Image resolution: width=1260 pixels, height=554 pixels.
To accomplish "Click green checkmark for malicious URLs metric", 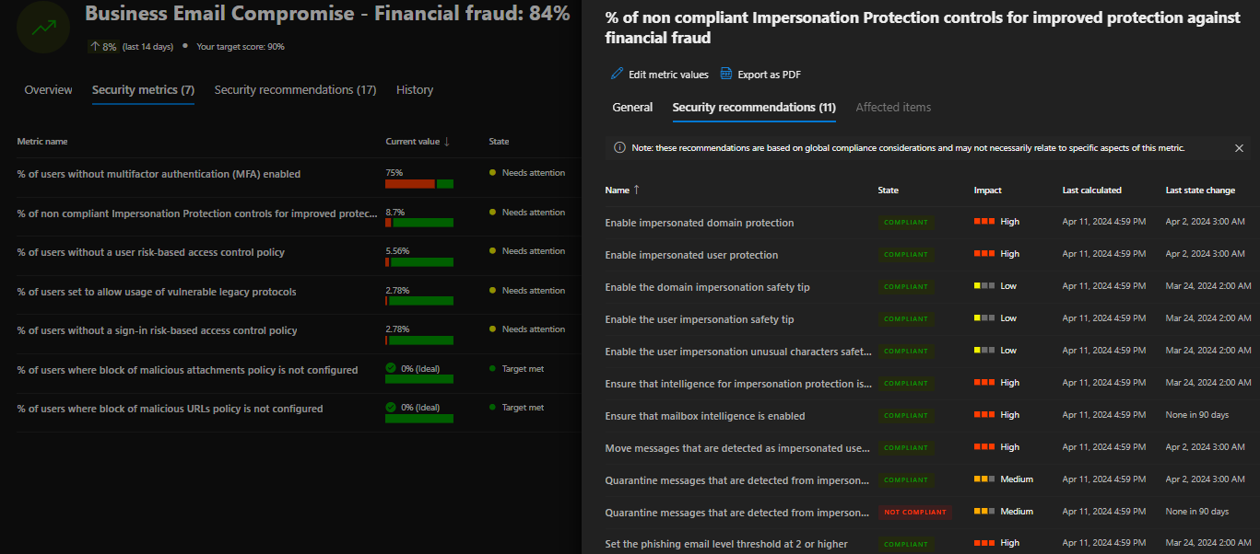I will point(391,407).
